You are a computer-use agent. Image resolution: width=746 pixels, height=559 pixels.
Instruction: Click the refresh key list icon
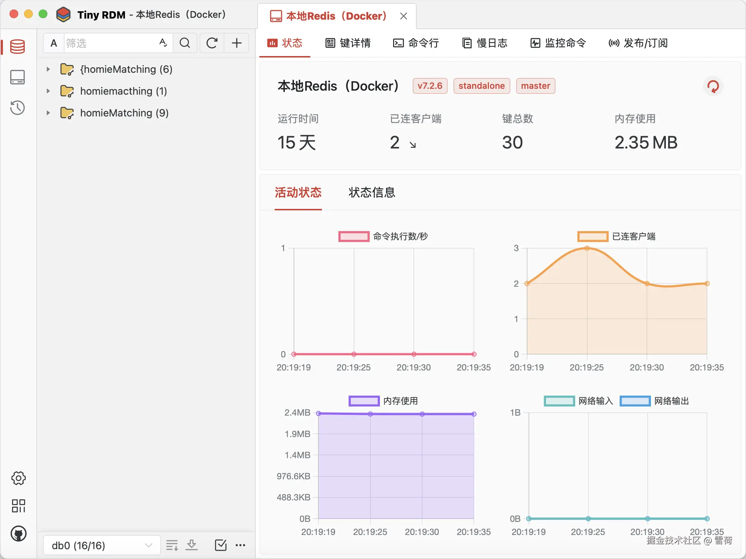tap(212, 43)
